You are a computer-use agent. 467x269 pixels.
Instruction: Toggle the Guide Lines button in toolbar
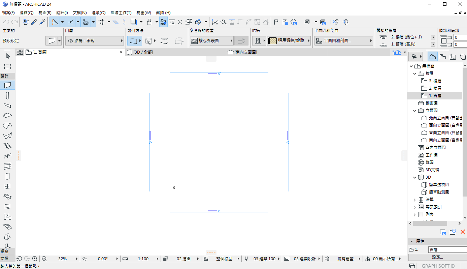(x=55, y=22)
